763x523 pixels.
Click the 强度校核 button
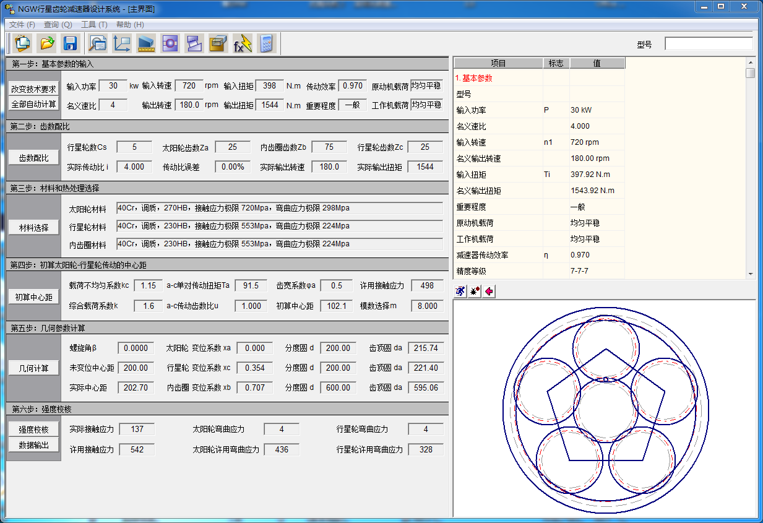pos(34,429)
